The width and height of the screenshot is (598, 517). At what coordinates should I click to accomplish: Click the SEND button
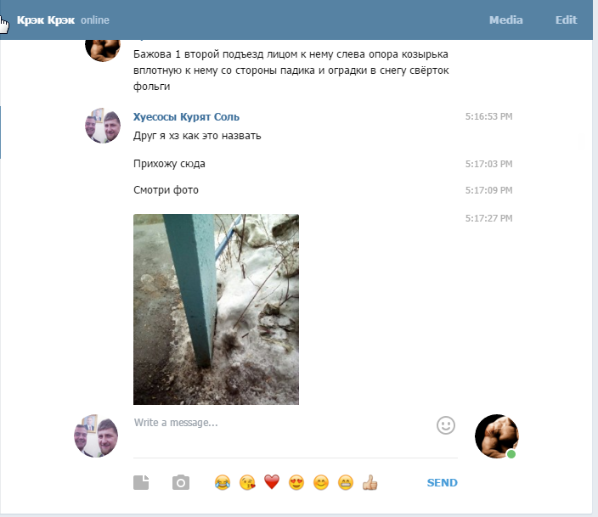pos(442,483)
